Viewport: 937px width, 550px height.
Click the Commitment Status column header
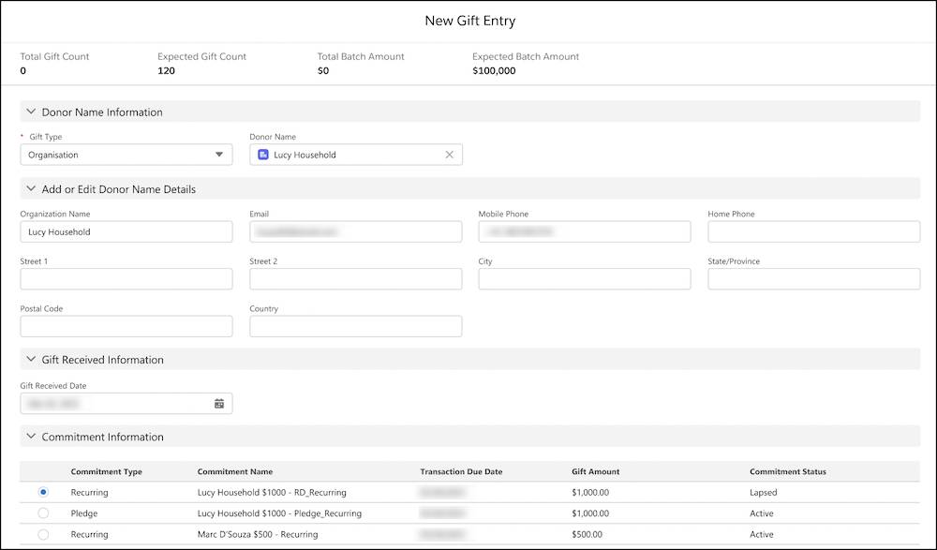(788, 471)
